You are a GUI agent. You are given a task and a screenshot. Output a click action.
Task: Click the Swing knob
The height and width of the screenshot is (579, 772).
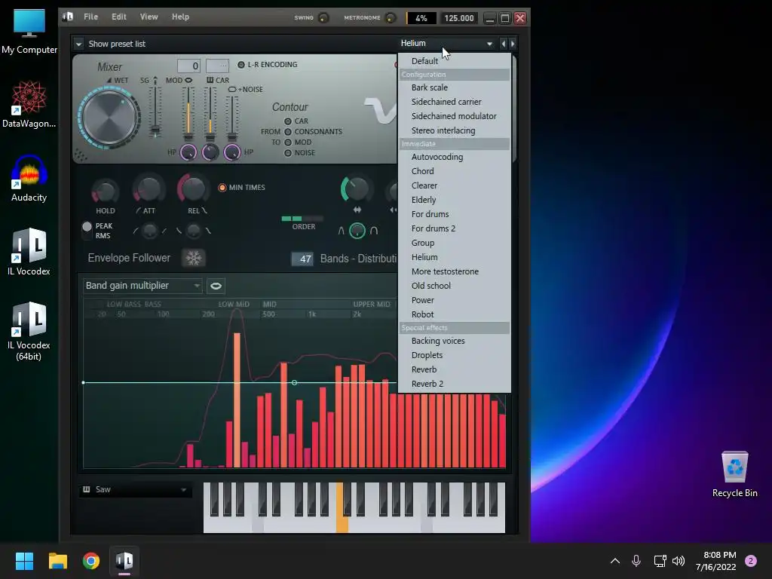(x=323, y=18)
